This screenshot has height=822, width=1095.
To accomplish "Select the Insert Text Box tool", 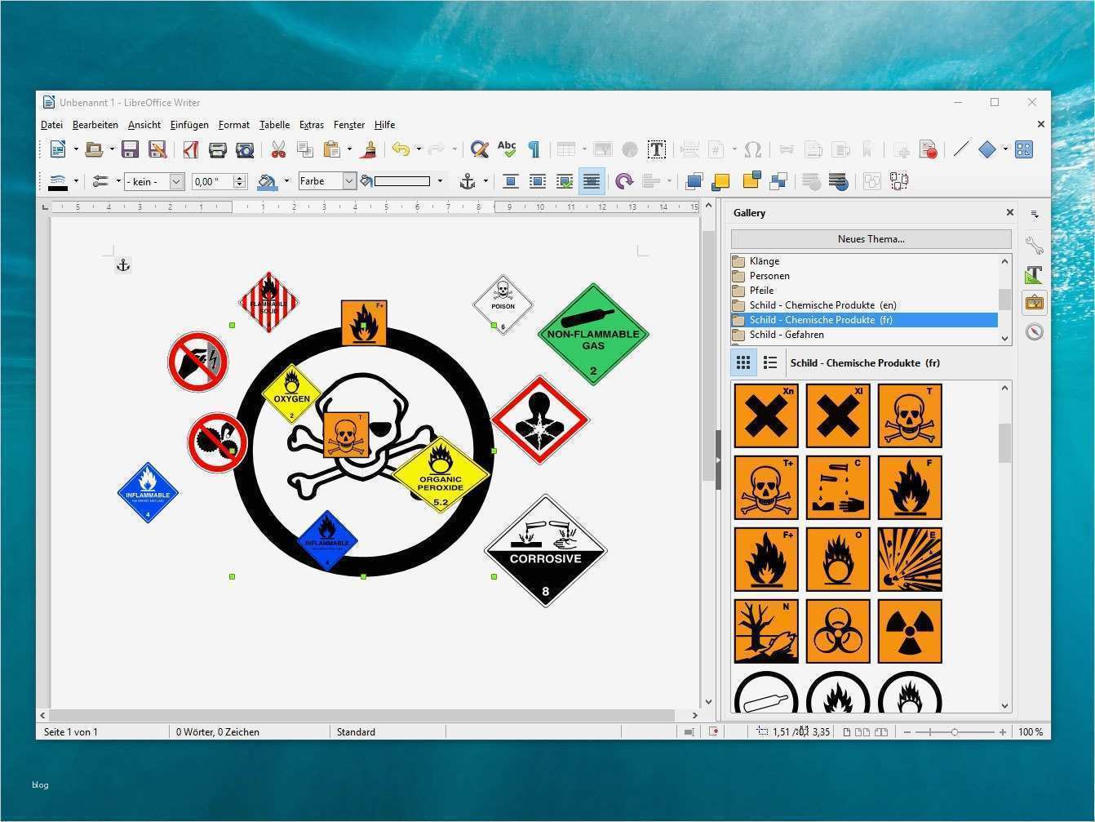I will (657, 149).
